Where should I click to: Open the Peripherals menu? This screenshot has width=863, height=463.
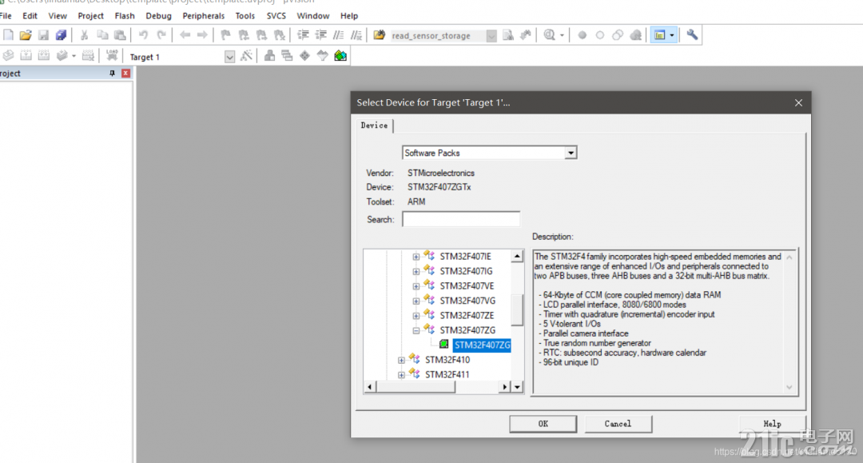[204, 16]
